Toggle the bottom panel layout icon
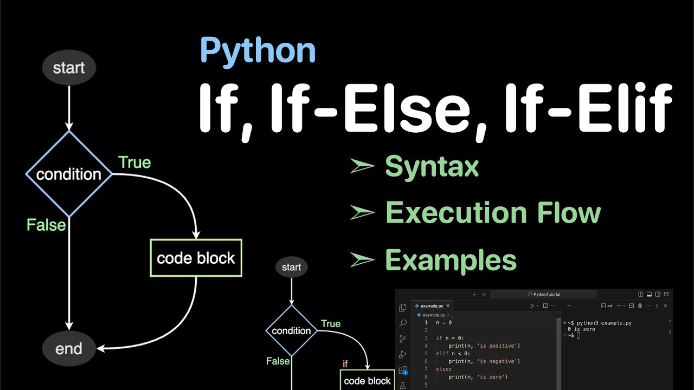Screen dimensions: 694x390 click(649, 294)
